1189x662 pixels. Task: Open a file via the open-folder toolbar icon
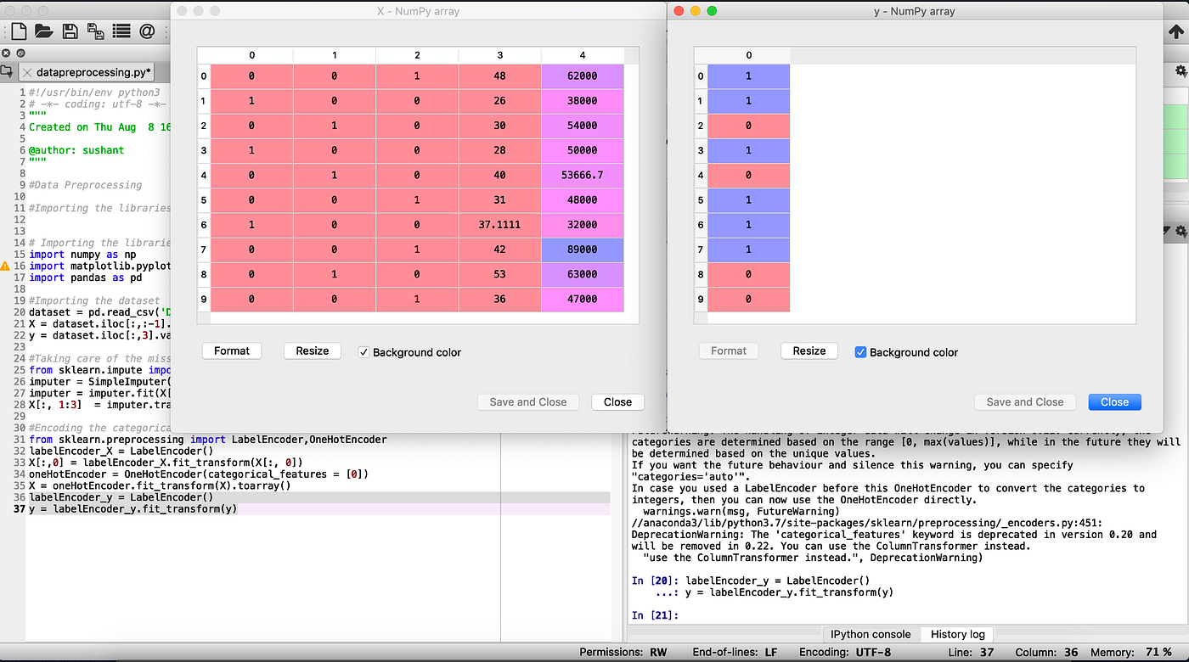tap(45, 31)
